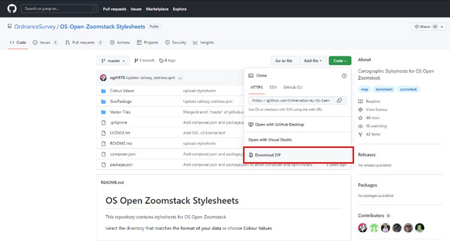
Task: Click the repository icon beside OrdnanceSurvey
Action: [x=10, y=26]
